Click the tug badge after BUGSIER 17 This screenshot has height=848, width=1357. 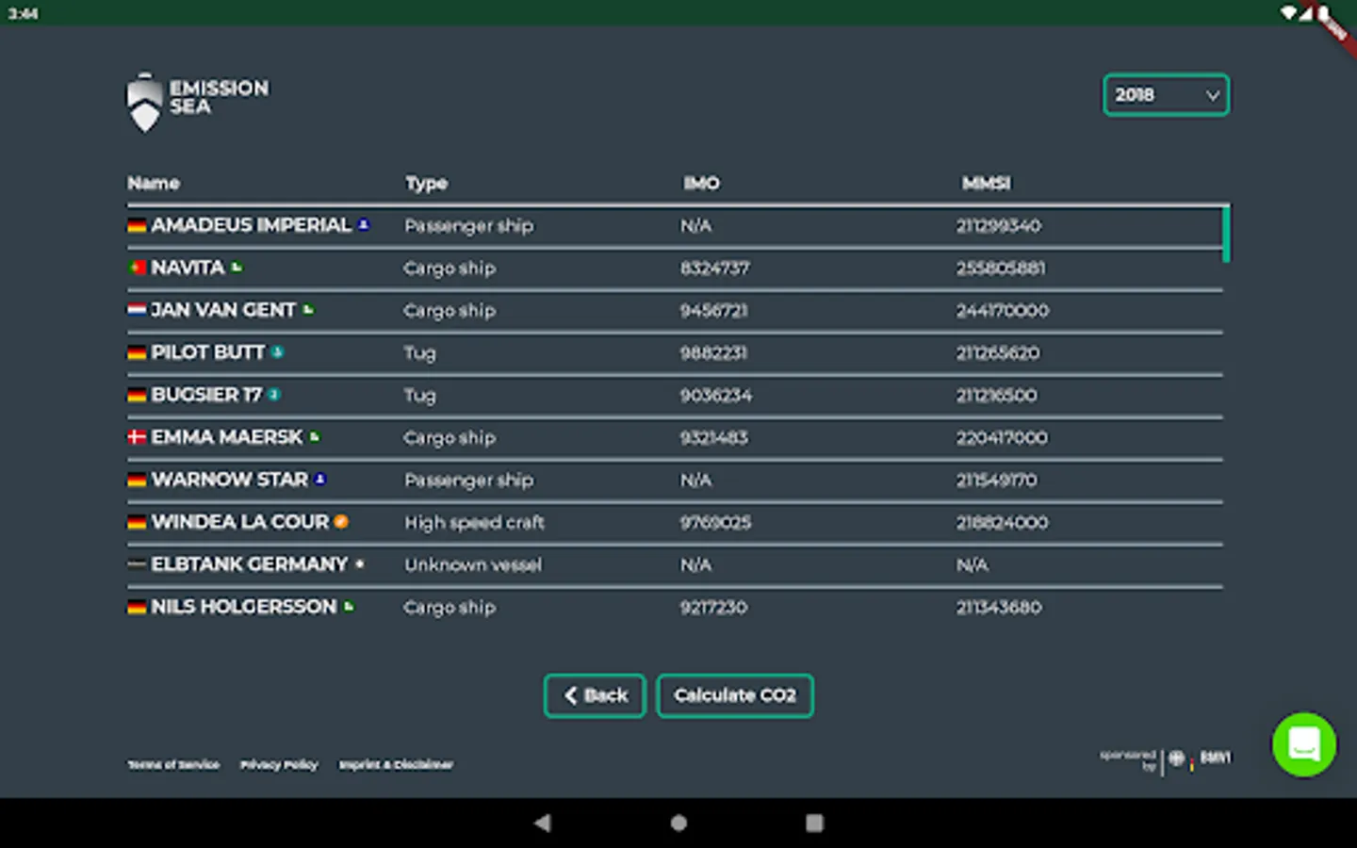click(273, 394)
